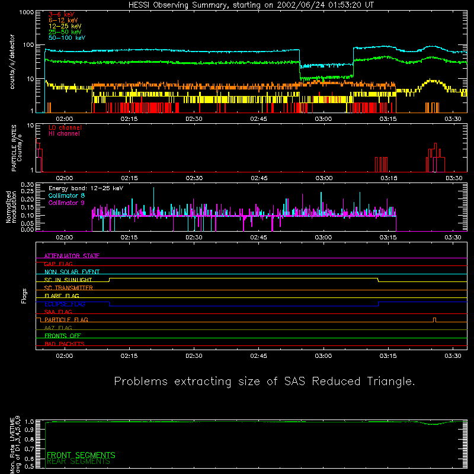Screen dimensions: 474x474
Task: Click the HI channel legend label
Action: point(64,133)
